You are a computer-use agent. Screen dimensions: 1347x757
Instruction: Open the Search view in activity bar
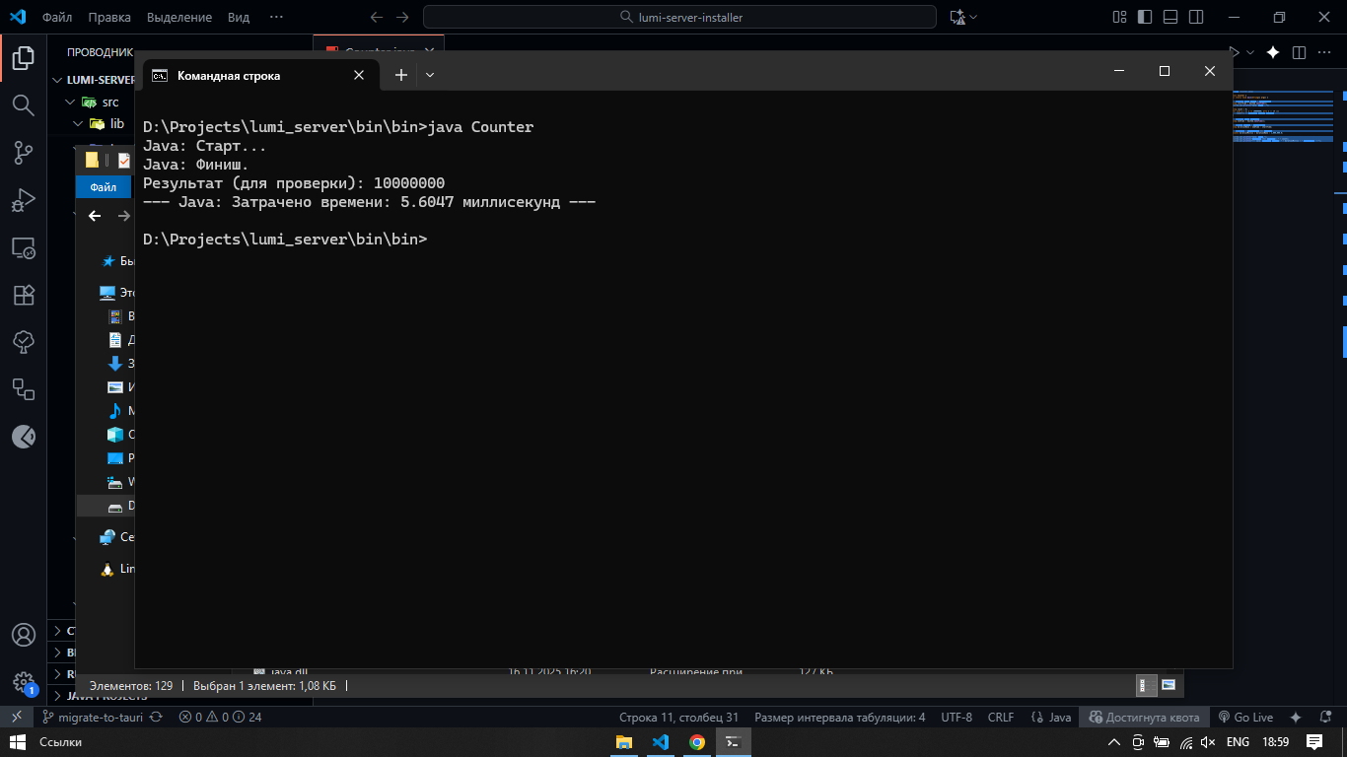[23, 104]
